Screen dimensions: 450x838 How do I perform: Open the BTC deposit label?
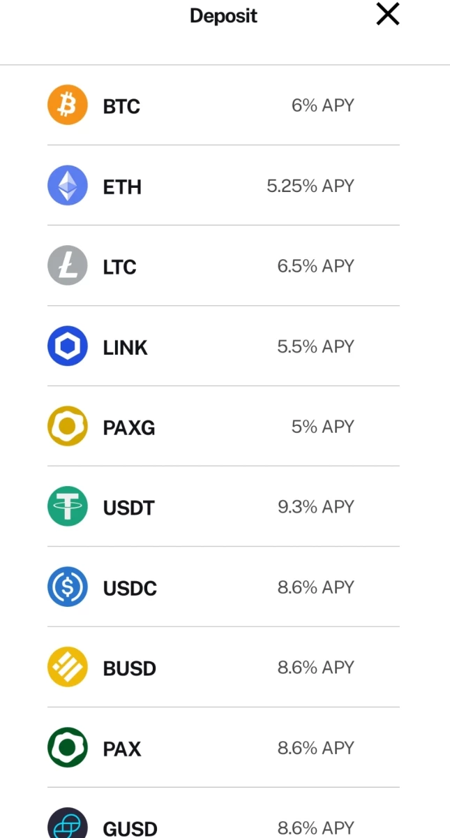[x=121, y=106]
